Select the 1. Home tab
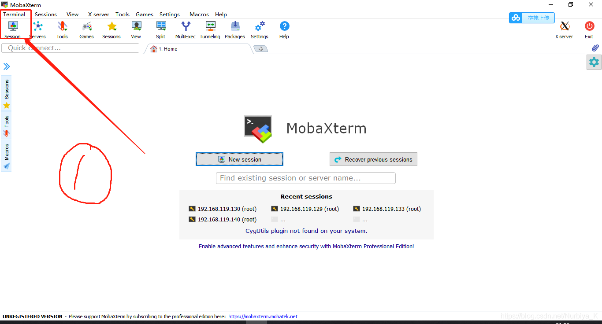The width and height of the screenshot is (602, 324). point(198,49)
